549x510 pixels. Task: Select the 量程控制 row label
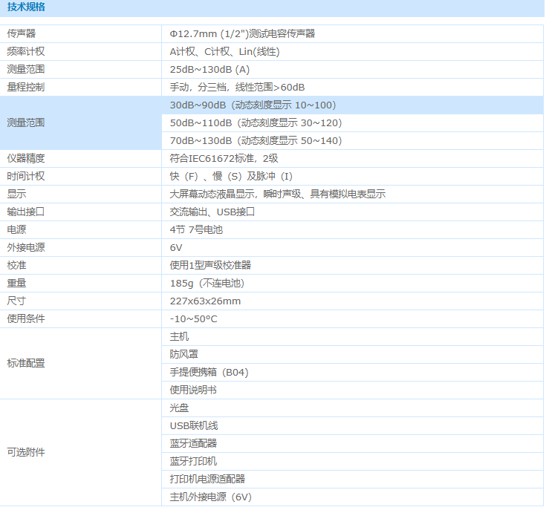[x=26, y=87]
